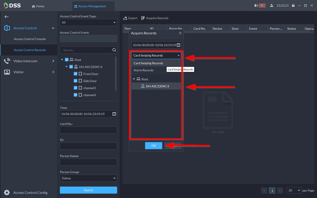
Task: Click the muted alarm speaker icon
Action: [256, 6]
